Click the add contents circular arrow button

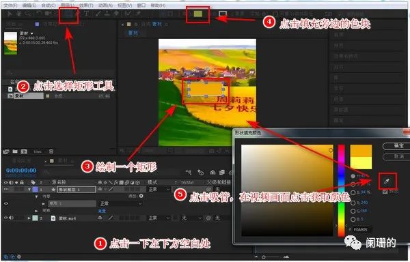(x=141, y=196)
